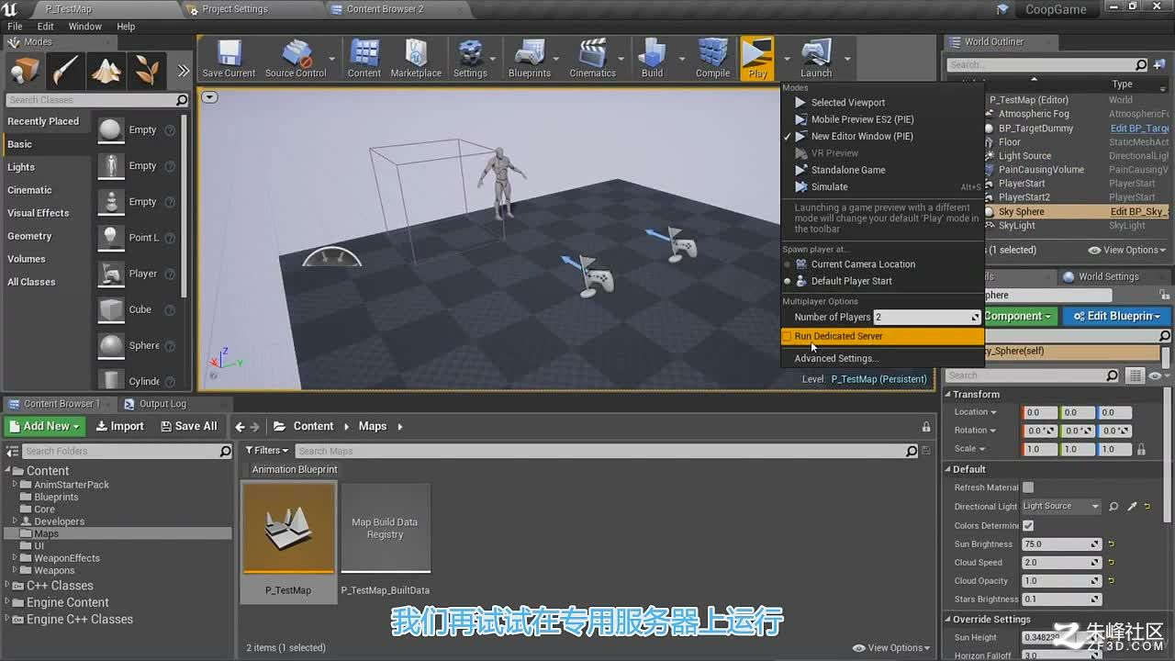Open Directional Light Source dropdown
Screen dimensions: 1175x661
(1061, 506)
